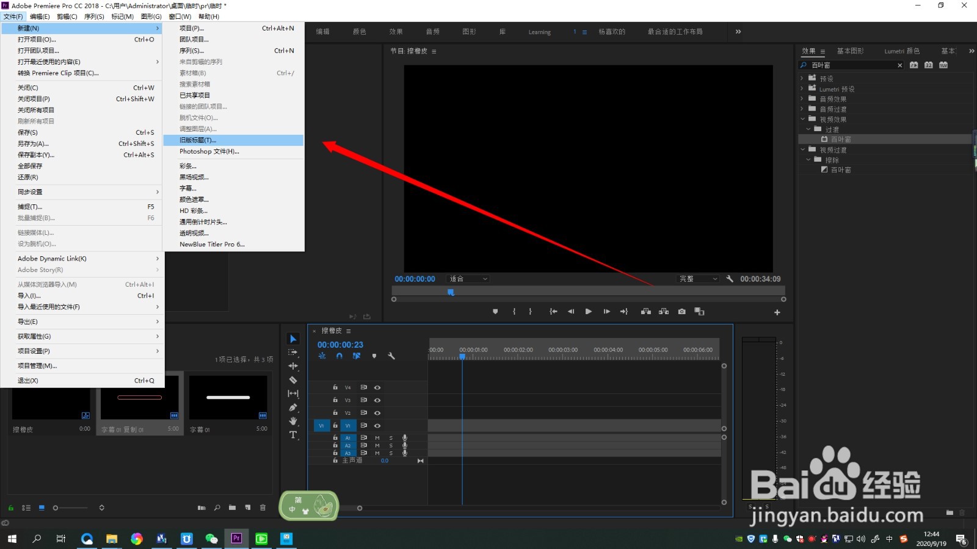Viewport: 977px width, 549px height.
Task: Select the Selection arrow tool
Action: 293,339
